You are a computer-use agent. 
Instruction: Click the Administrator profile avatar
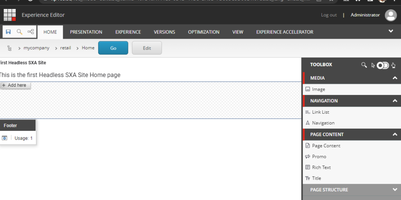[x=391, y=15]
